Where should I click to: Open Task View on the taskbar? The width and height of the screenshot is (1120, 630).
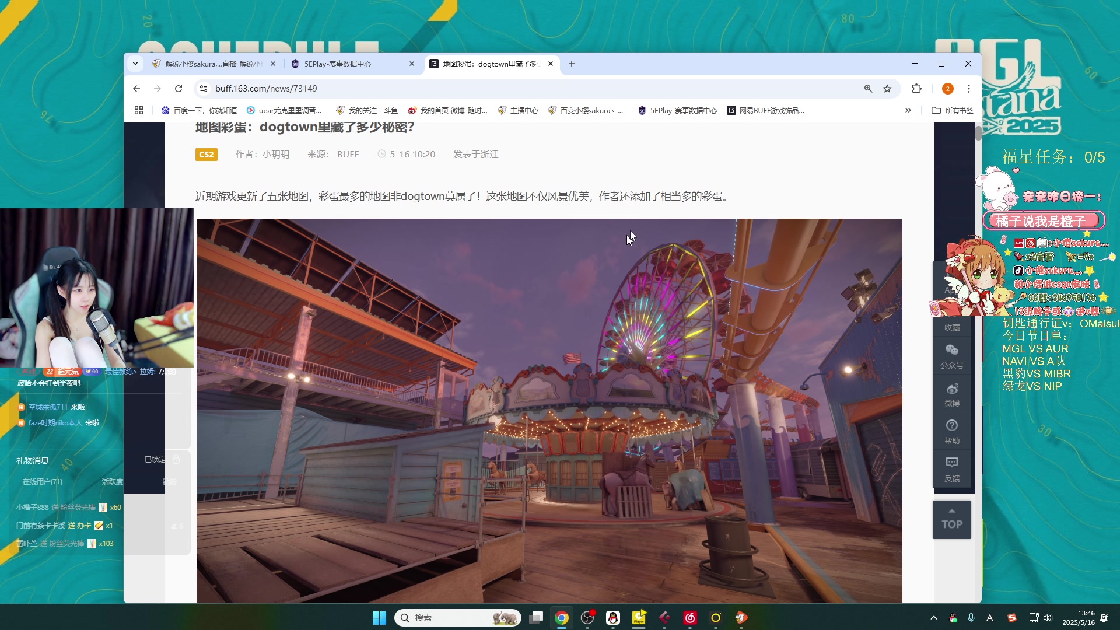536,618
